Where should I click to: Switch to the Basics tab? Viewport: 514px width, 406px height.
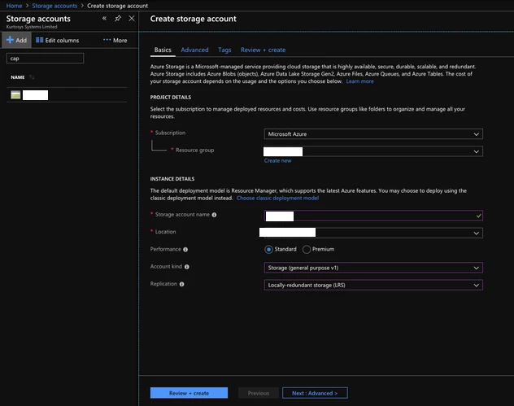[x=163, y=50]
